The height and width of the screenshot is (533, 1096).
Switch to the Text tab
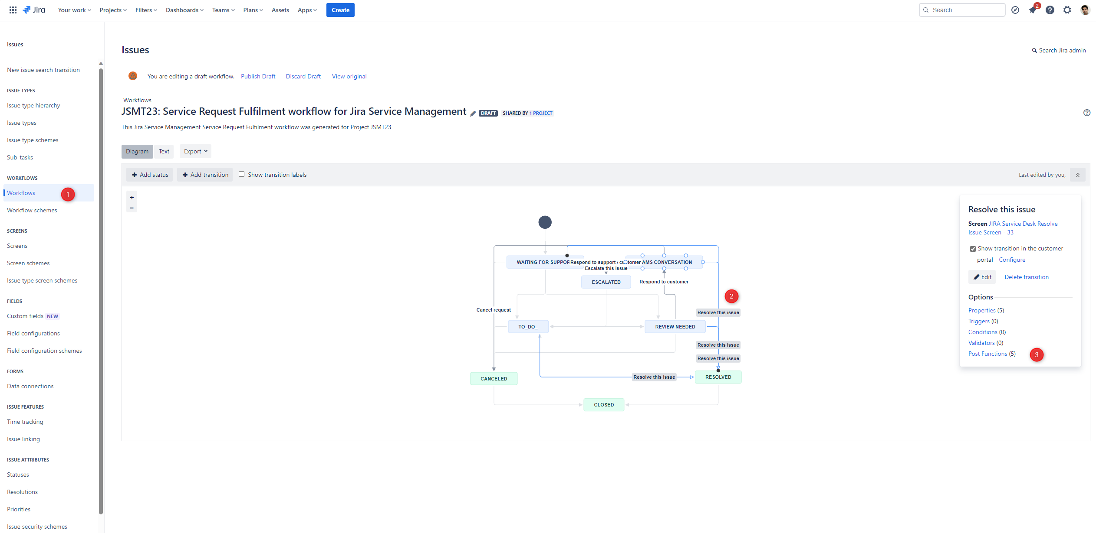(x=164, y=151)
